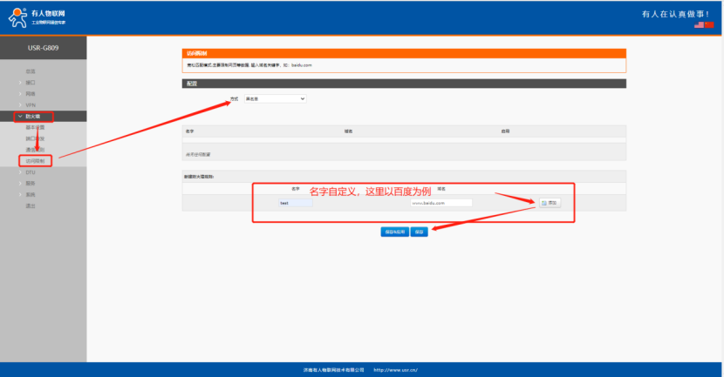Select 访问限制 (Access Restriction) in sidebar
The width and height of the screenshot is (724, 377).
(35, 161)
